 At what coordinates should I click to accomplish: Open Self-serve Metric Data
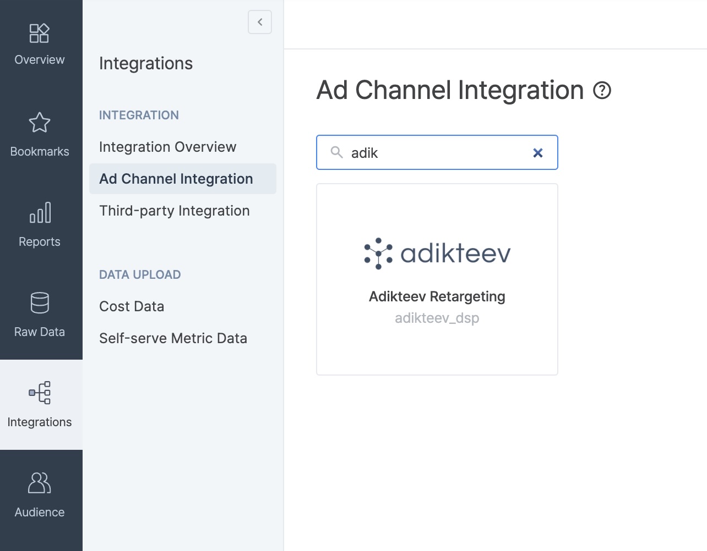pyautogui.click(x=173, y=338)
